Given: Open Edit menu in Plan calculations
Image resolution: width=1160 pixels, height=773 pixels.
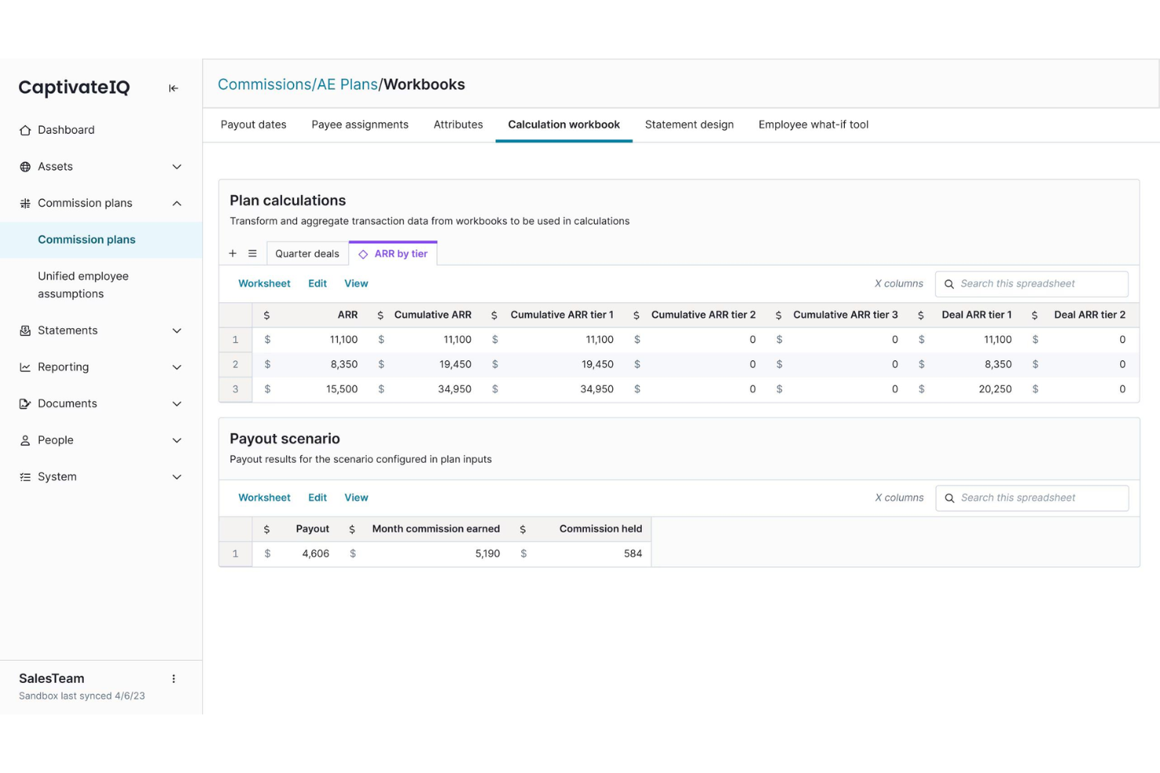Looking at the screenshot, I should [317, 284].
